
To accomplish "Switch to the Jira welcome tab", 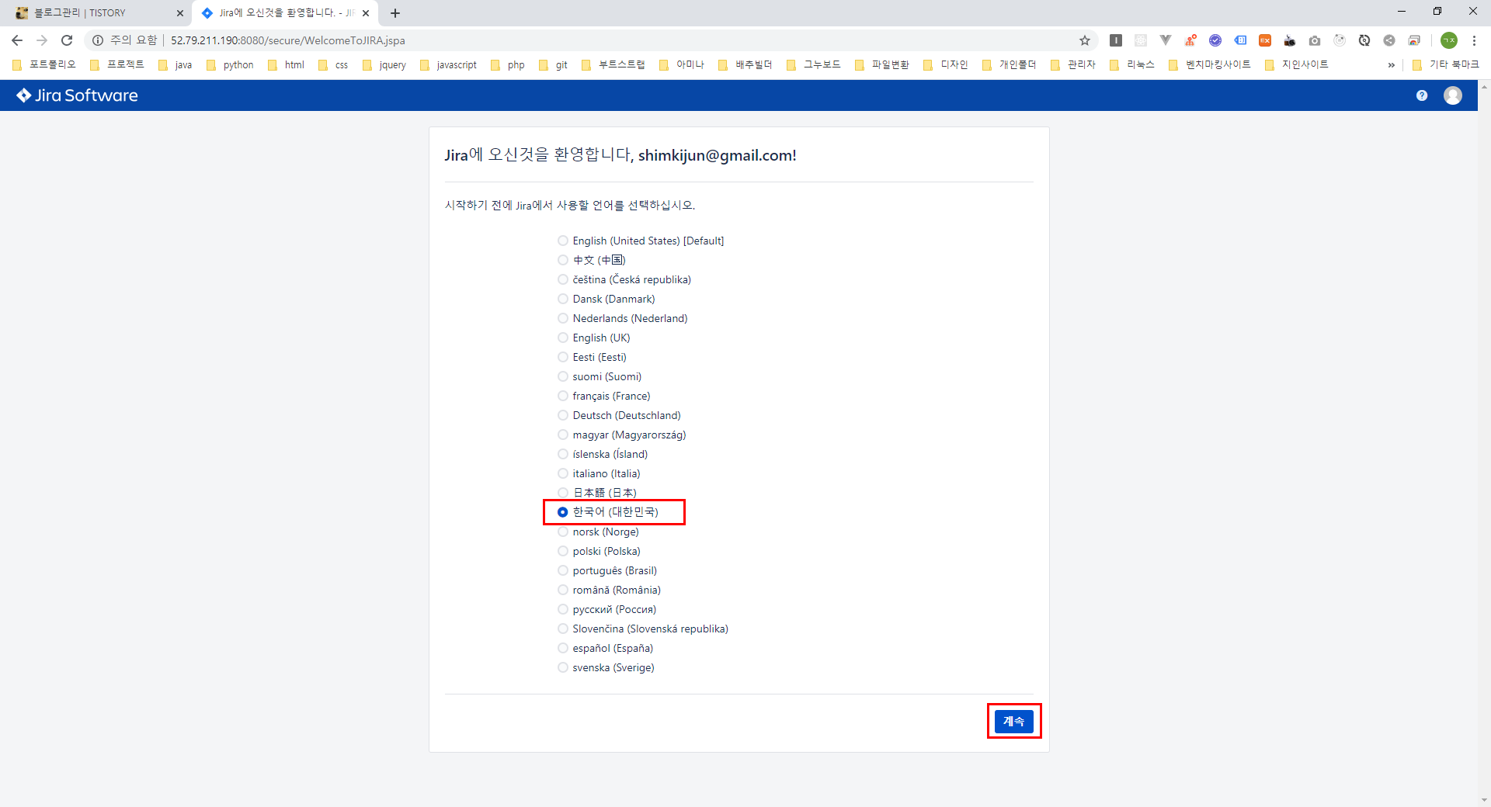I will (284, 13).
